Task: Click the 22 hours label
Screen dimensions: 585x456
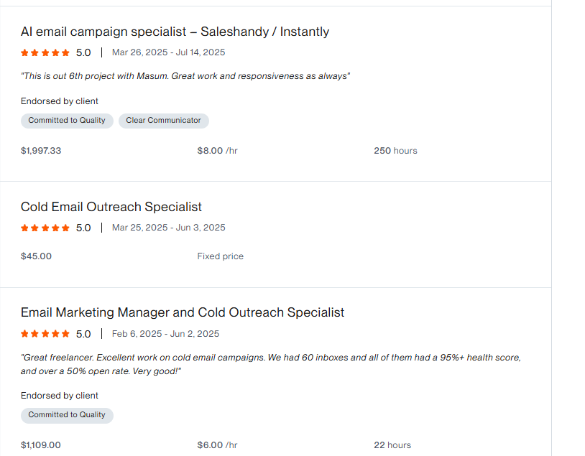Action: coord(392,445)
